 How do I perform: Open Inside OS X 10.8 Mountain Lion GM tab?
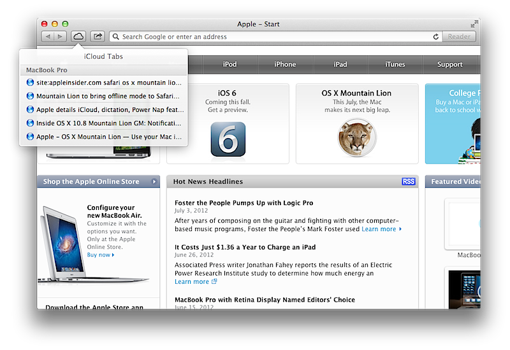[103, 123]
